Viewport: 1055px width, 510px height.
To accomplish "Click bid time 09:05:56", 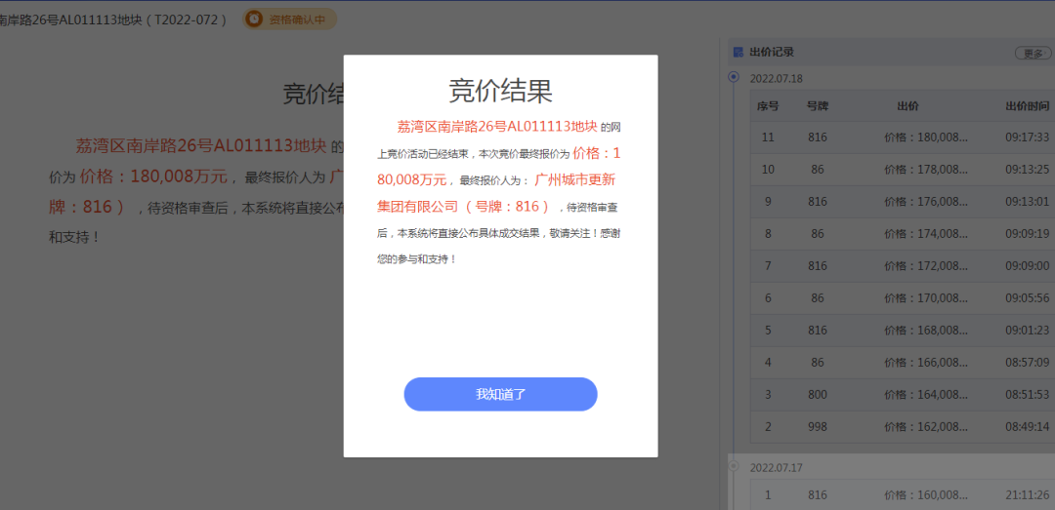I will pos(1028,298).
